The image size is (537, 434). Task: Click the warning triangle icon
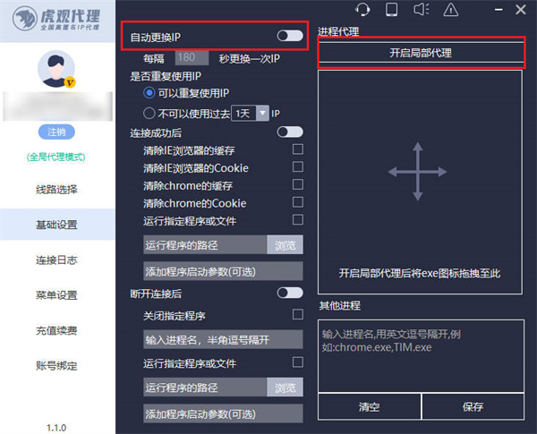pyautogui.click(x=450, y=10)
